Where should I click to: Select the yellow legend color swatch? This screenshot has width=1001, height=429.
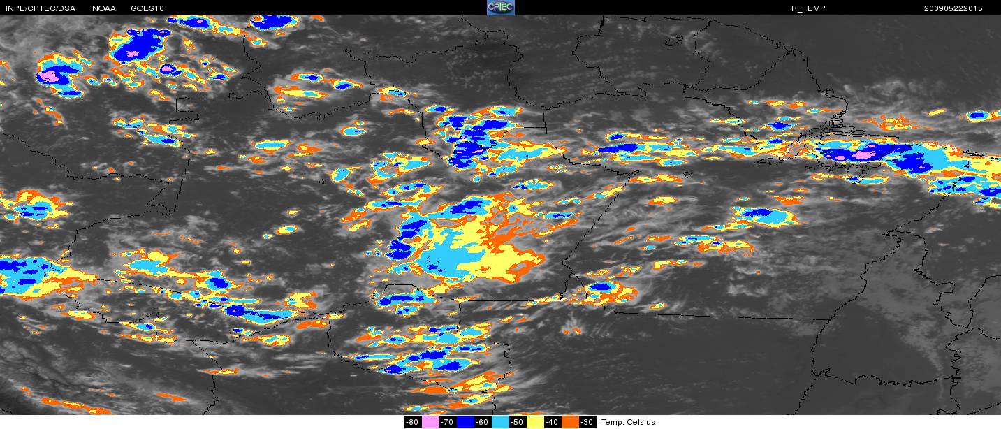point(535,422)
